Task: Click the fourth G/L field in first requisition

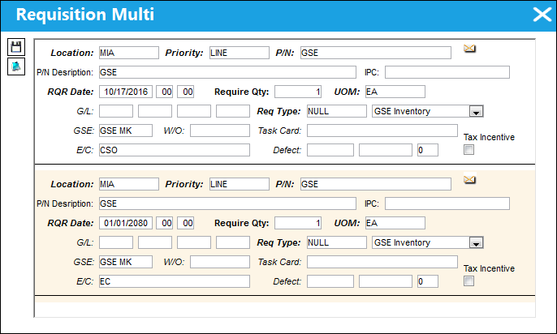Action: click(x=233, y=111)
